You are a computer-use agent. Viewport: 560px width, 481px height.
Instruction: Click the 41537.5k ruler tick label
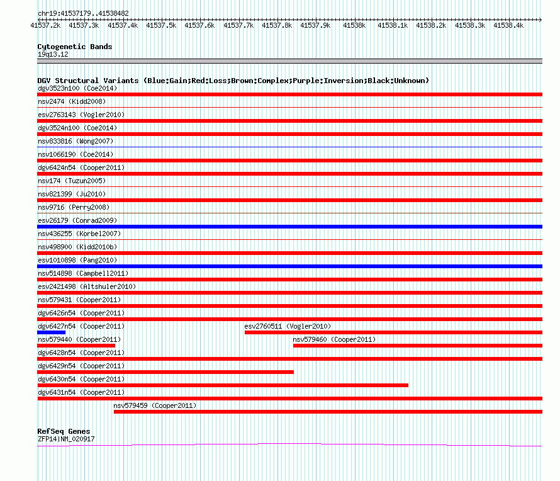point(161,25)
